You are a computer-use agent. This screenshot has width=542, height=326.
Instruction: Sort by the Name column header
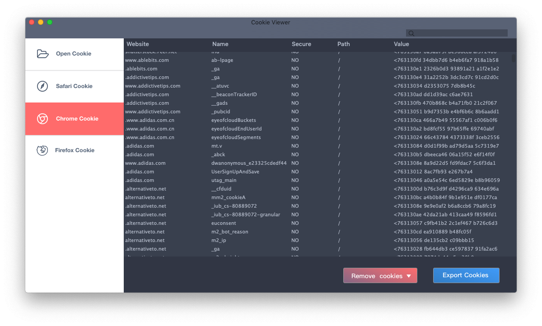point(220,44)
